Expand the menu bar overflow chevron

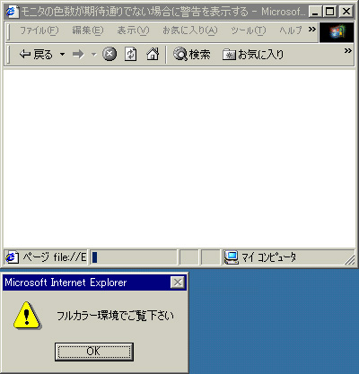(x=312, y=30)
